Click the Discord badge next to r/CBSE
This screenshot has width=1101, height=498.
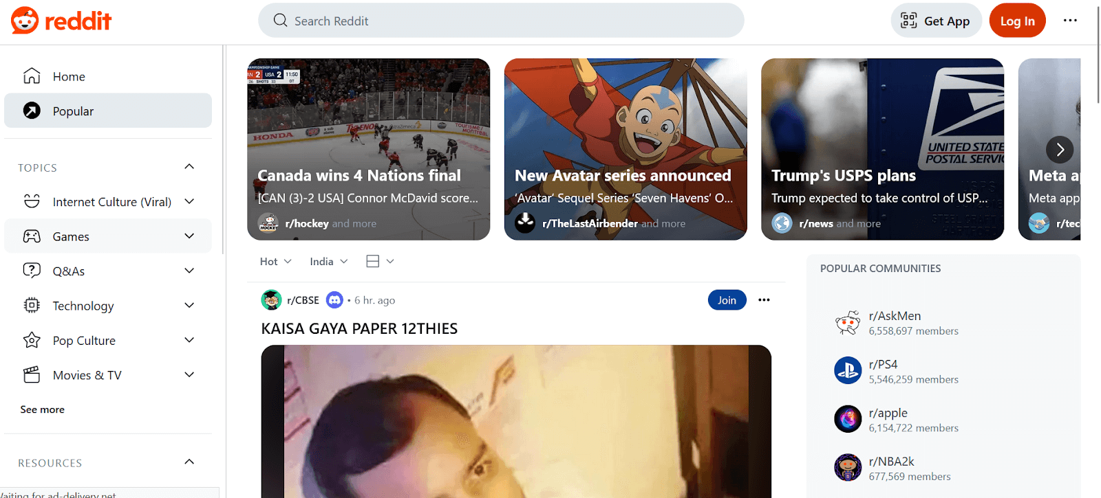pyautogui.click(x=334, y=300)
